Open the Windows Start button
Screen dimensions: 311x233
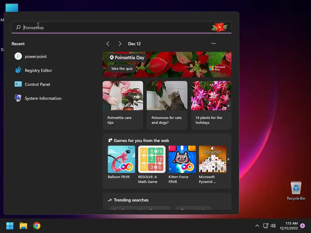pos(10,226)
